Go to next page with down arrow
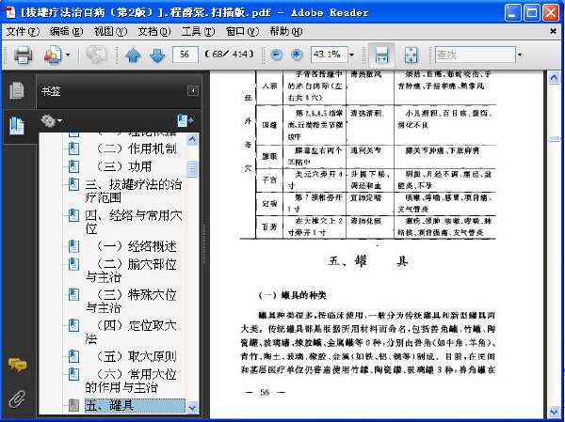Viewport: 565px width, 422px height. click(x=157, y=55)
